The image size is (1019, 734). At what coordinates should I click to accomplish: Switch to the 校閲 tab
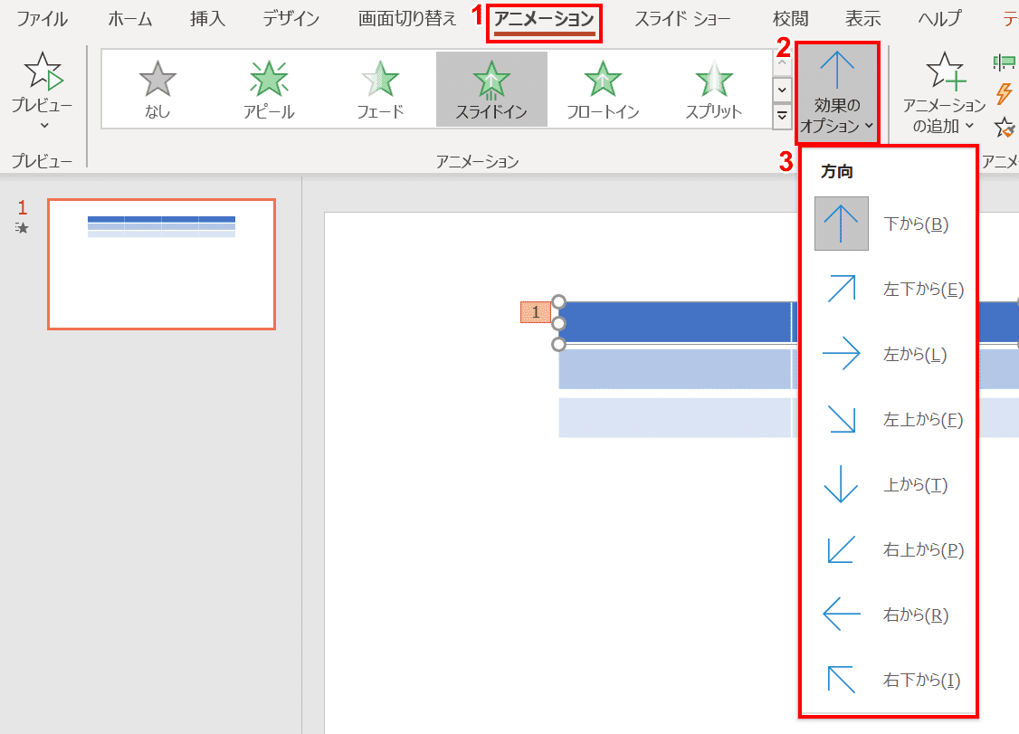[791, 19]
